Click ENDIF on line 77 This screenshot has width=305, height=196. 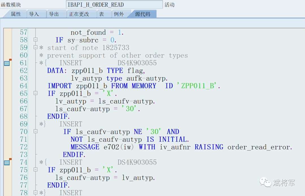57,185
